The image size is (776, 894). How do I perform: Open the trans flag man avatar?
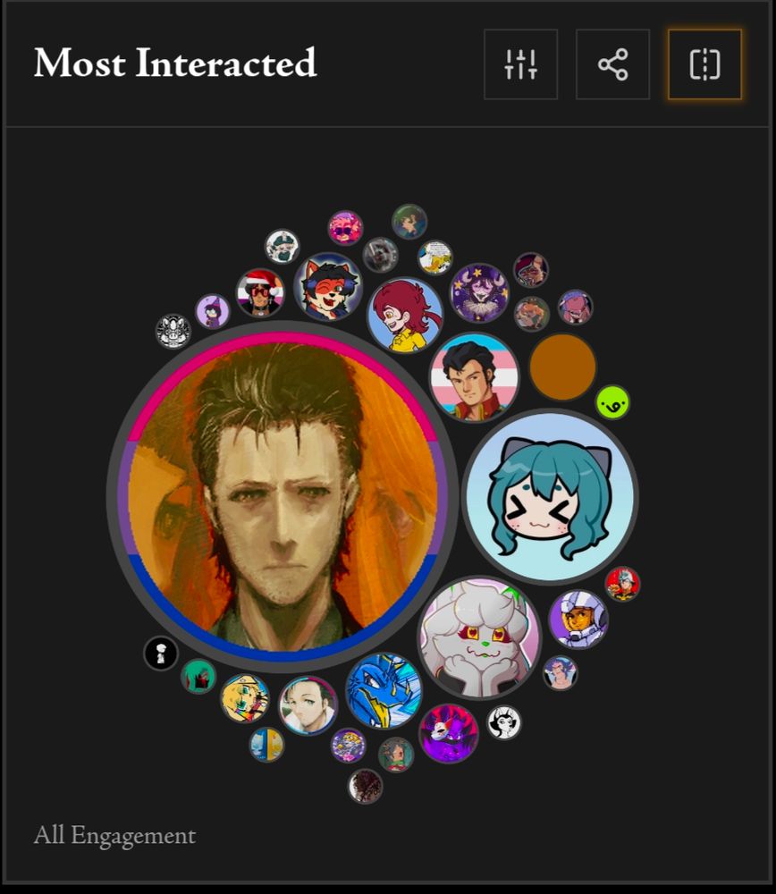coord(475,378)
